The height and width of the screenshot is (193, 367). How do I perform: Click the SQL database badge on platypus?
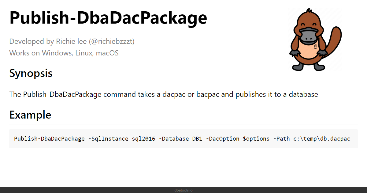click(315, 47)
